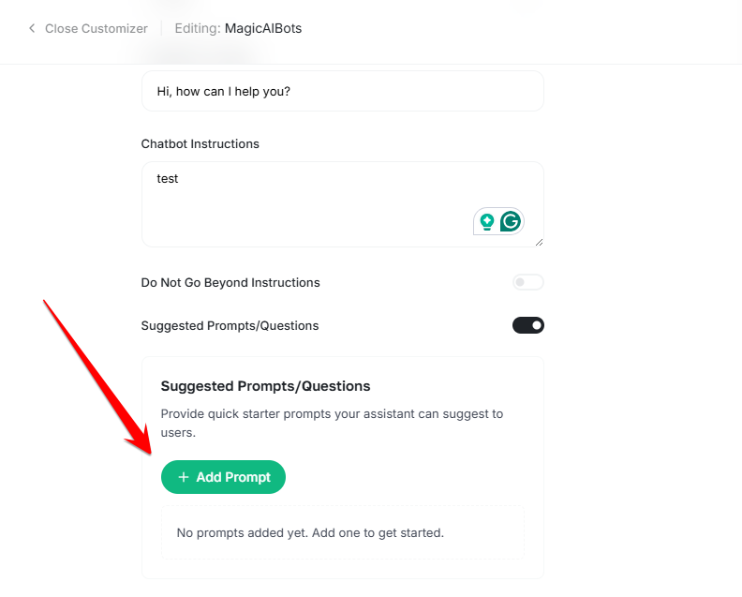Click the 'Editing:' label in the header
The image size is (742, 597).
click(198, 28)
